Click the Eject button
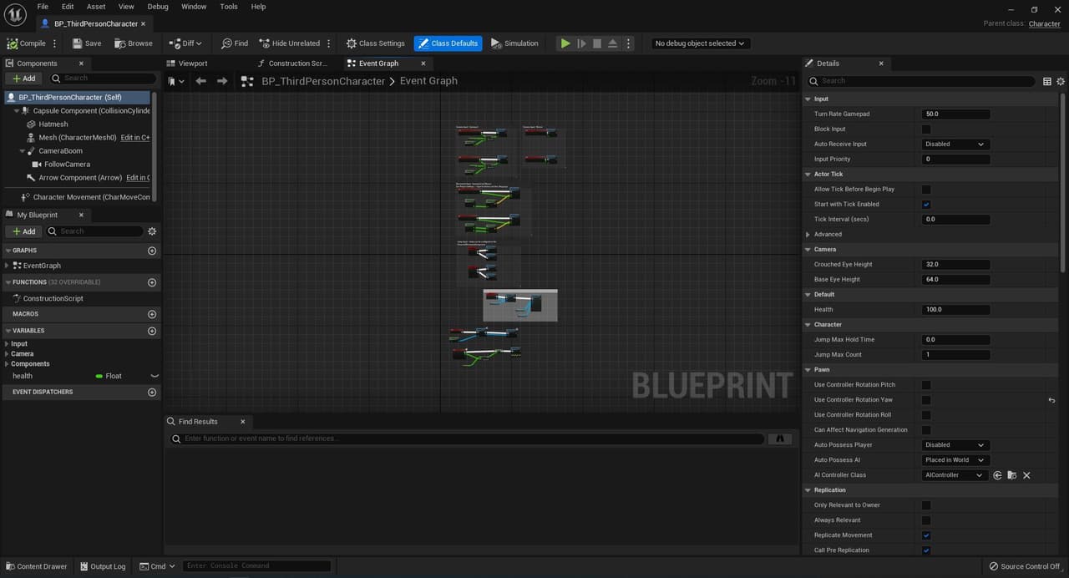 (613, 43)
